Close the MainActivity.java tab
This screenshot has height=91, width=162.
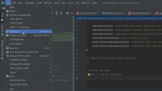click(x=124, y=13)
